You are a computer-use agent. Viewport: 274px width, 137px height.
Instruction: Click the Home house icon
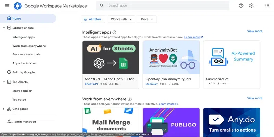click(9, 18)
